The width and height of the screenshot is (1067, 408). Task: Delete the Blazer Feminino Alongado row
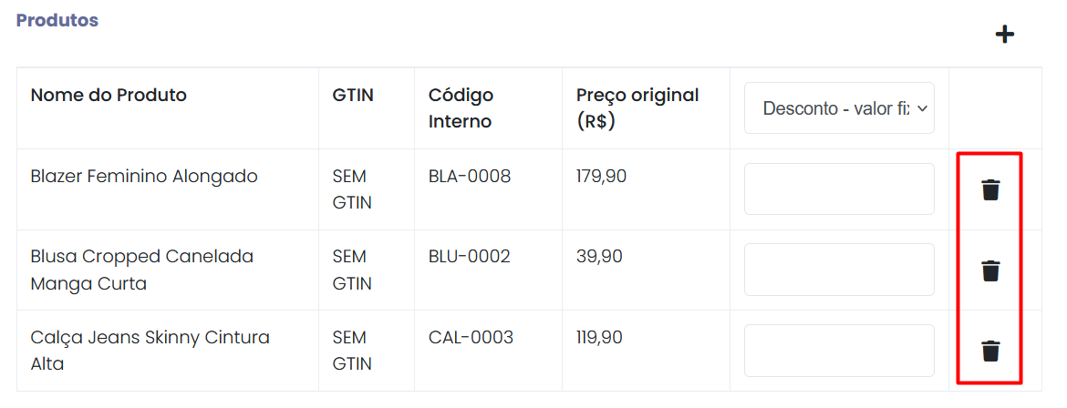pyautogui.click(x=990, y=190)
